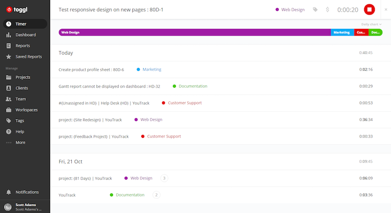Screen dimensions: 391x213
Task: Stop the running timer with red button
Action: pyautogui.click(x=369, y=9)
